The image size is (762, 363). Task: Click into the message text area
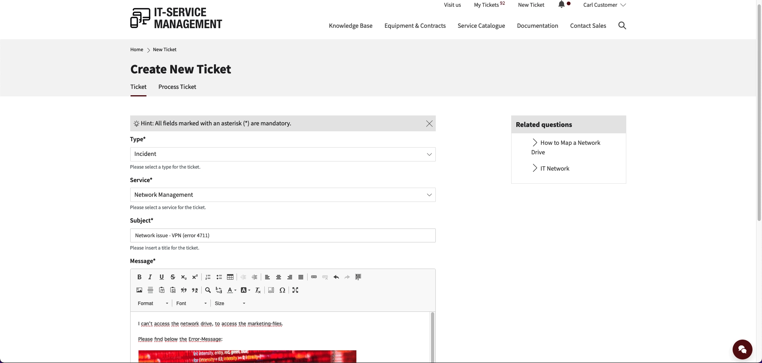click(x=280, y=337)
